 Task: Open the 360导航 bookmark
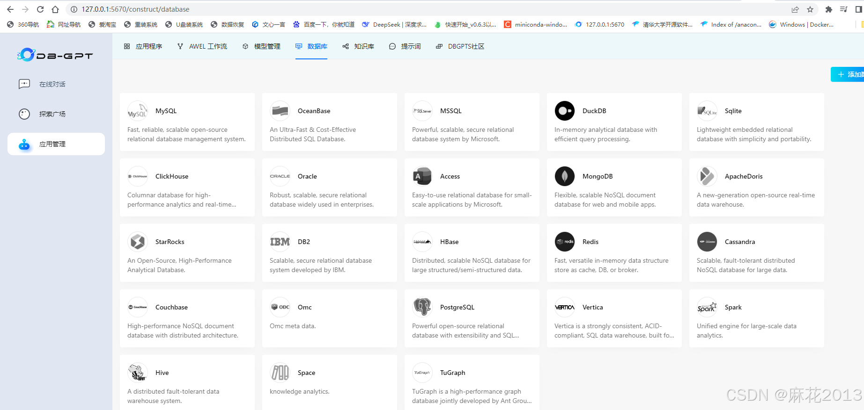23,24
